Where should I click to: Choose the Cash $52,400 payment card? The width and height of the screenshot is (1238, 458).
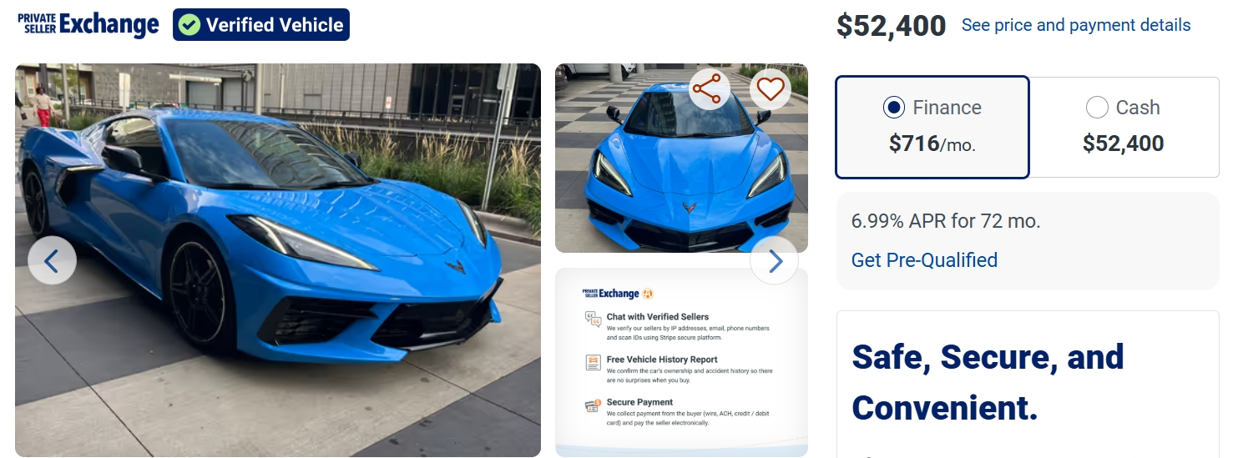pyautogui.click(x=1124, y=127)
